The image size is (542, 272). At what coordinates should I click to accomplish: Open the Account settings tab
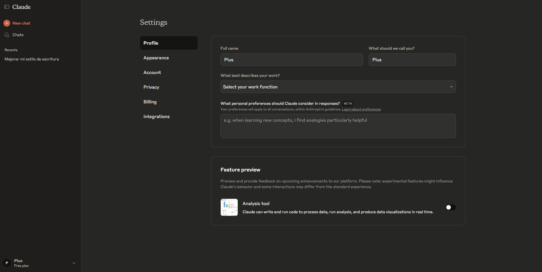click(x=152, y=72)
